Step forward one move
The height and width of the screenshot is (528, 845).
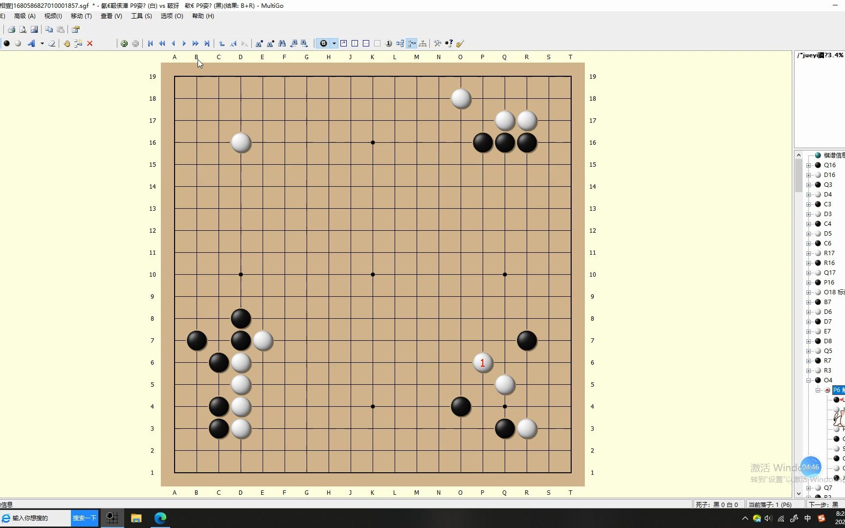[184, 44]
